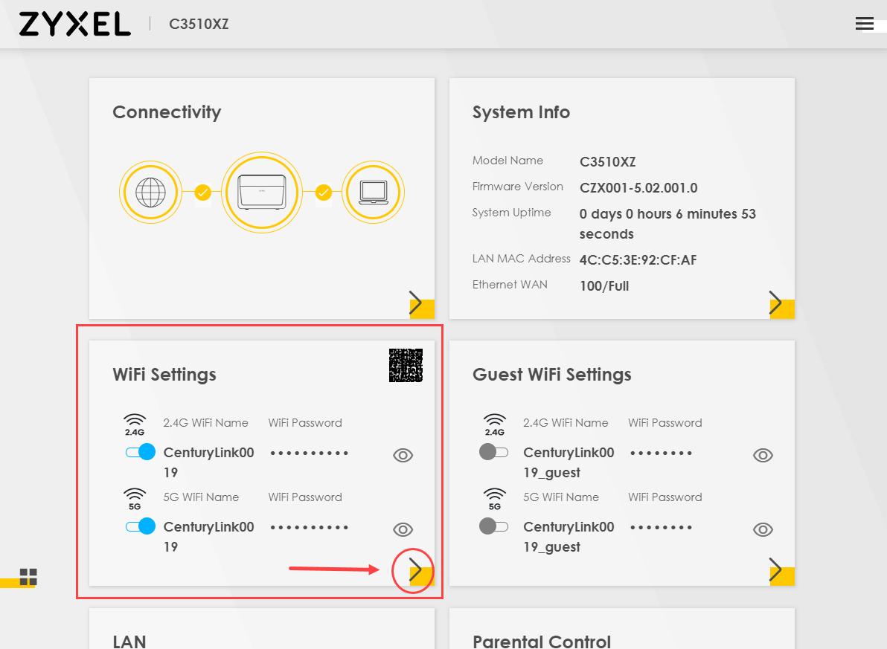The image size is (887, 649).
Task: Click the WiFi Settings QR code
Action: 406,365
